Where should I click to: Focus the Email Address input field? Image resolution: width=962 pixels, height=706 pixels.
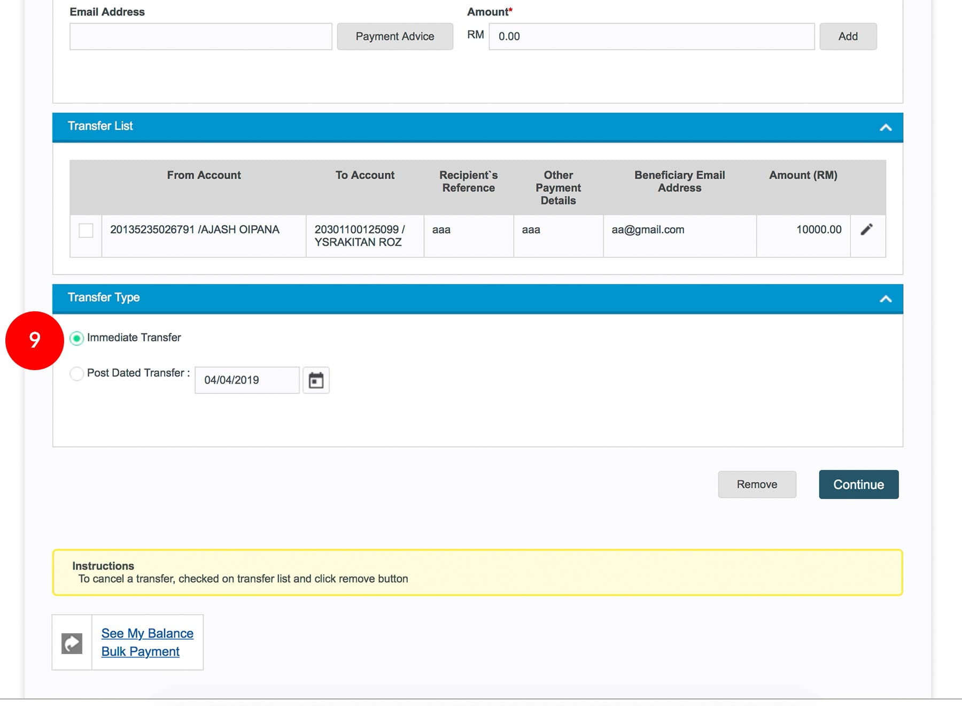pos(200,36)
